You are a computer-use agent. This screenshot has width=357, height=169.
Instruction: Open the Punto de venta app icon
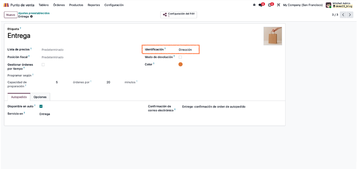6,5
